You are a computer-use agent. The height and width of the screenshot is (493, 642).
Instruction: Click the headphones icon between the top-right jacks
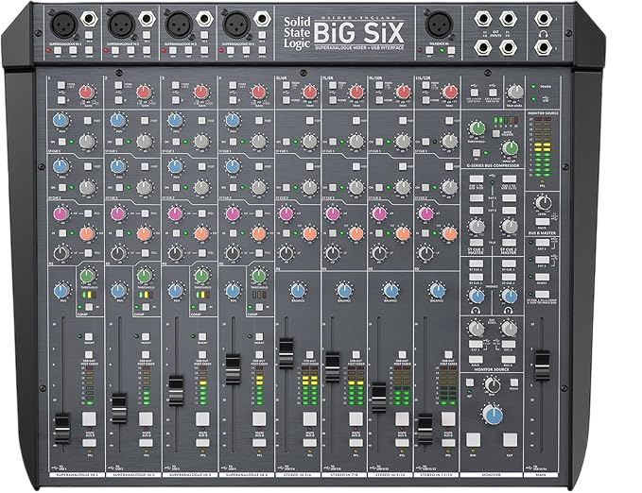(543, 34)
